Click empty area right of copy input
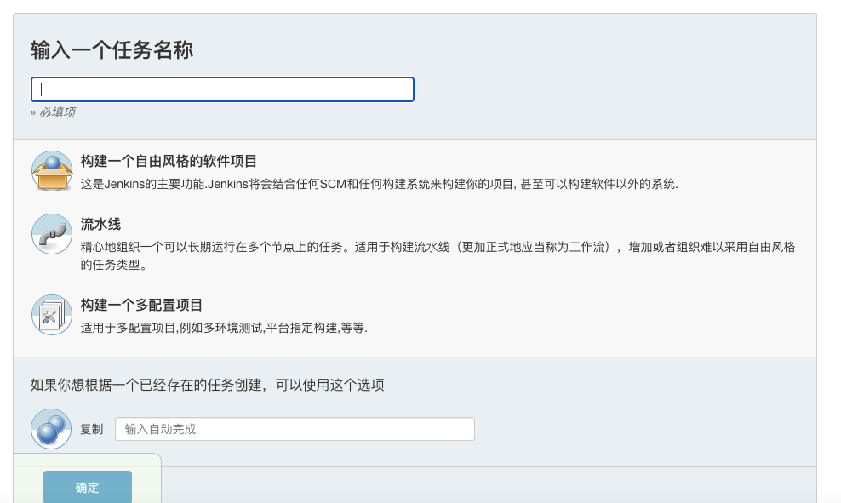 point(644,429)
